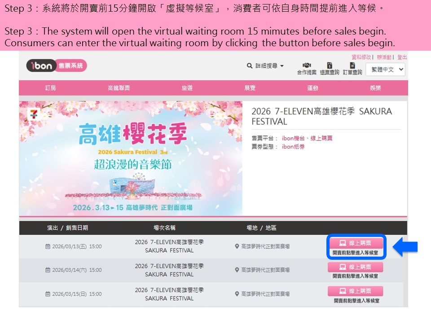This screenshot has height=323, width=431.
Task: Click calendar icon for 2026/03/15 show
Action: [48, 294]
